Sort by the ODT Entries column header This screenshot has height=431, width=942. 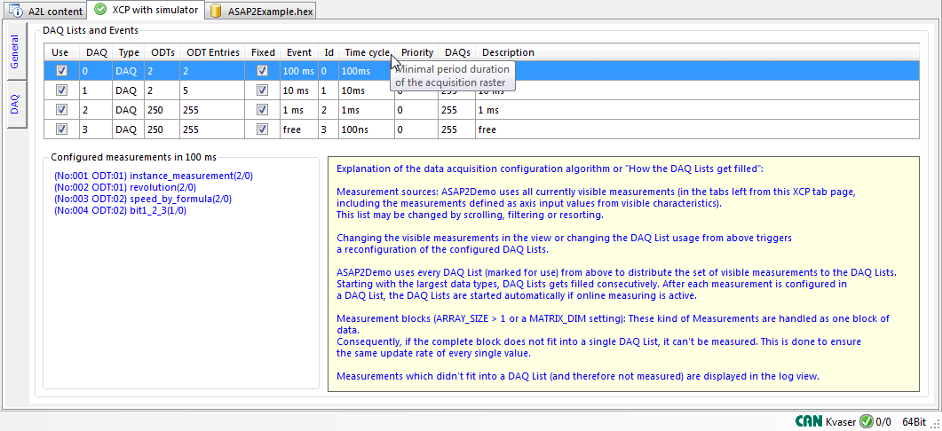point(213,52)
